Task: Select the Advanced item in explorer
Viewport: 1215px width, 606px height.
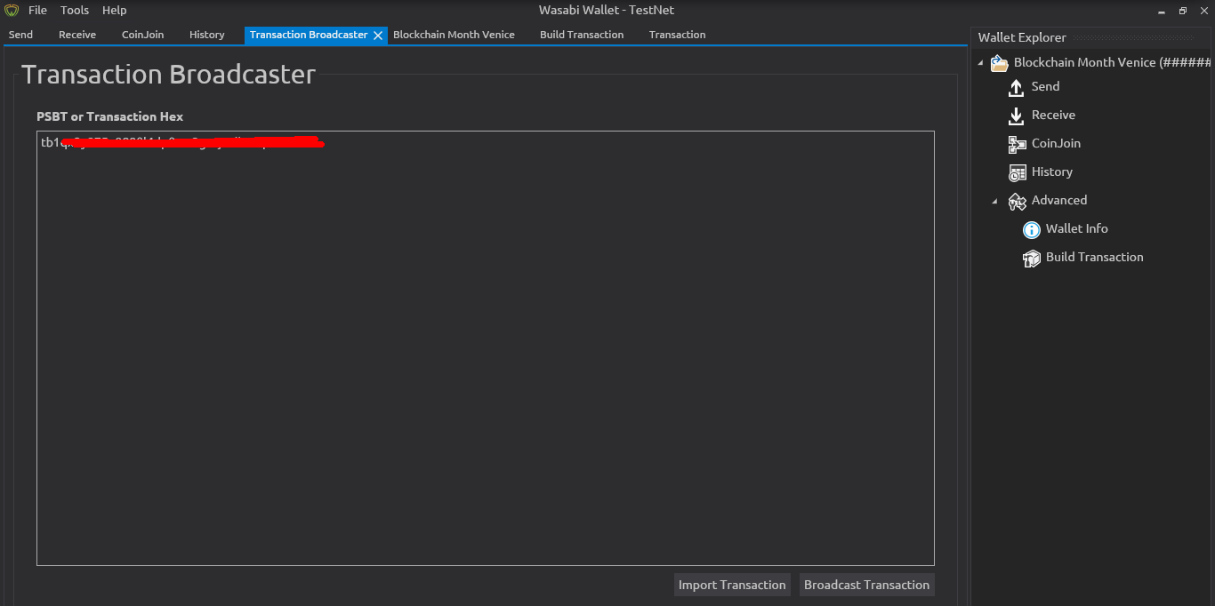Action: [x=1058, y=200]
